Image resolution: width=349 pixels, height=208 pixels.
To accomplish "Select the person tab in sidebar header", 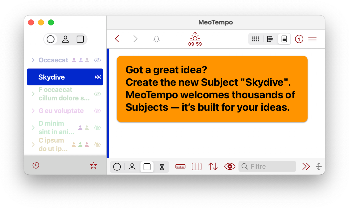I will click(65, 39).
